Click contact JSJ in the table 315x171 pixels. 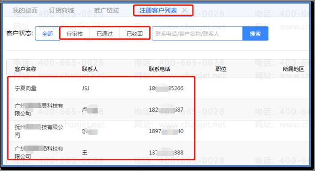(x=86, y=88)
